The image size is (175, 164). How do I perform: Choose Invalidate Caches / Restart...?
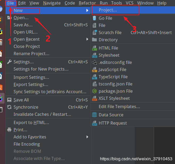point(48,114)
